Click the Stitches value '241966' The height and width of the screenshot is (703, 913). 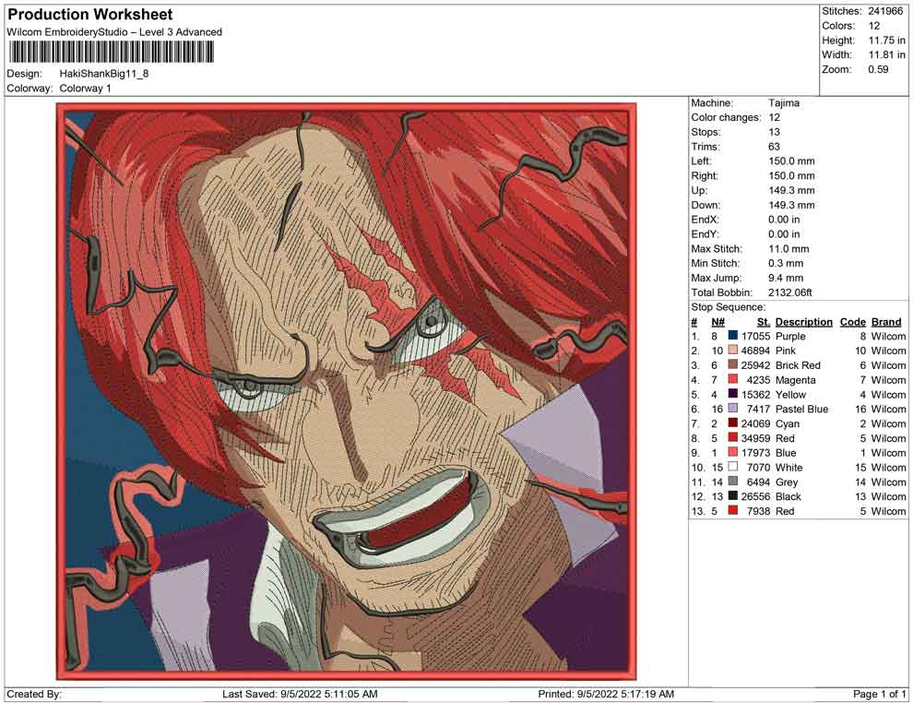885,11
